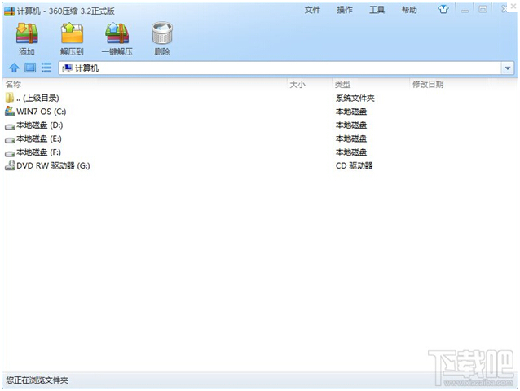
Task: Go up one level with blue arrow
Action: (x=14, y=68)
